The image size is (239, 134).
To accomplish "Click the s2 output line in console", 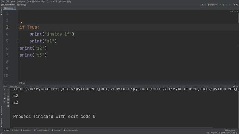I will click(x=16, y=96).
